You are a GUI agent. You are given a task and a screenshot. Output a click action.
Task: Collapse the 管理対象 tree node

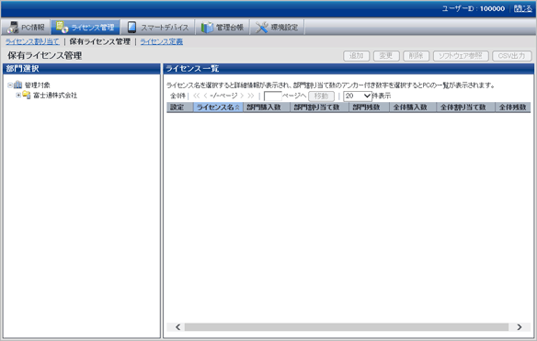click(10, 85)
